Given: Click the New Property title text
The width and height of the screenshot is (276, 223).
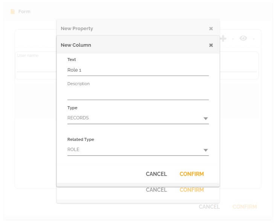Looking at the screenshot, I should click(x=77, y=29).
